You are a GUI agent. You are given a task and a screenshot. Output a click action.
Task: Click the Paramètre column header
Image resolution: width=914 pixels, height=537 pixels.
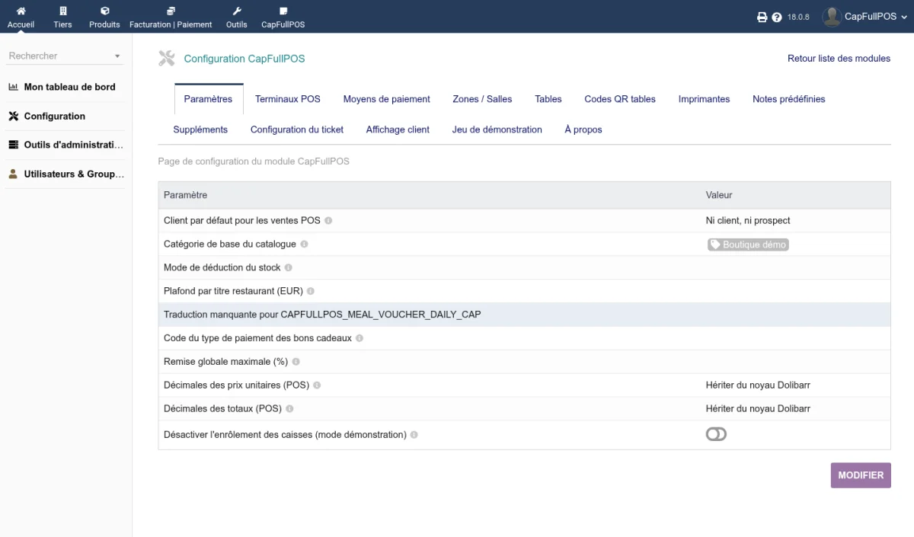186,195
